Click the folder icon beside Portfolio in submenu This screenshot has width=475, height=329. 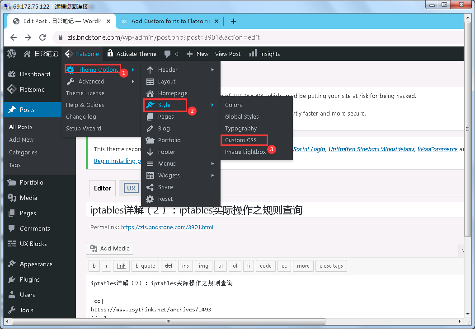[x=150, y=140]
